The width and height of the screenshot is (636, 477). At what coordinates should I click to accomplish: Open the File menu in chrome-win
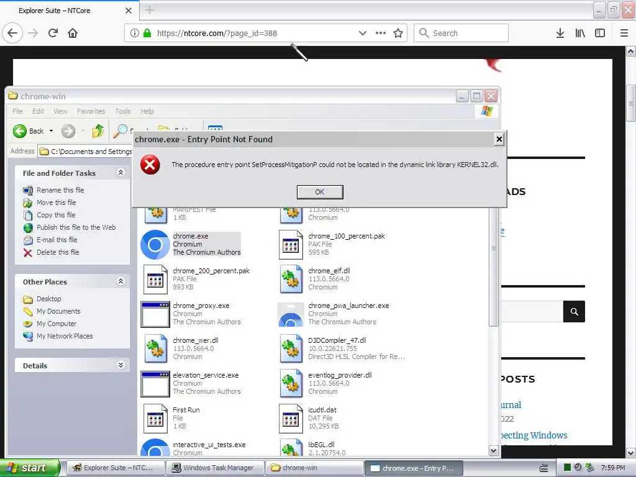point(17,111)
